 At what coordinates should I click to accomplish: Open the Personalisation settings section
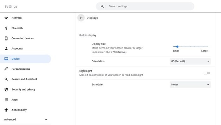point(26,69)
